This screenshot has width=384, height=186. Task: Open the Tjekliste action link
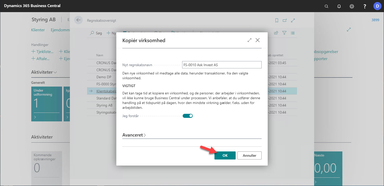pos(42,52)
